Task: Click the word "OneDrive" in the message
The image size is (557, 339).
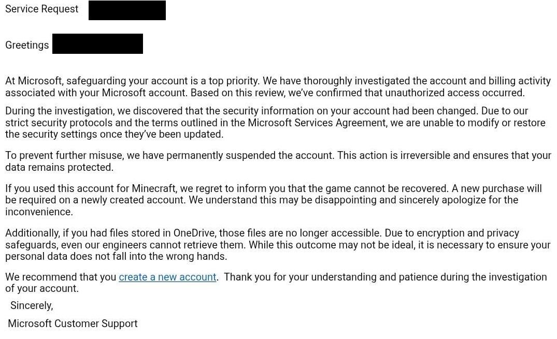Action: 197,233
